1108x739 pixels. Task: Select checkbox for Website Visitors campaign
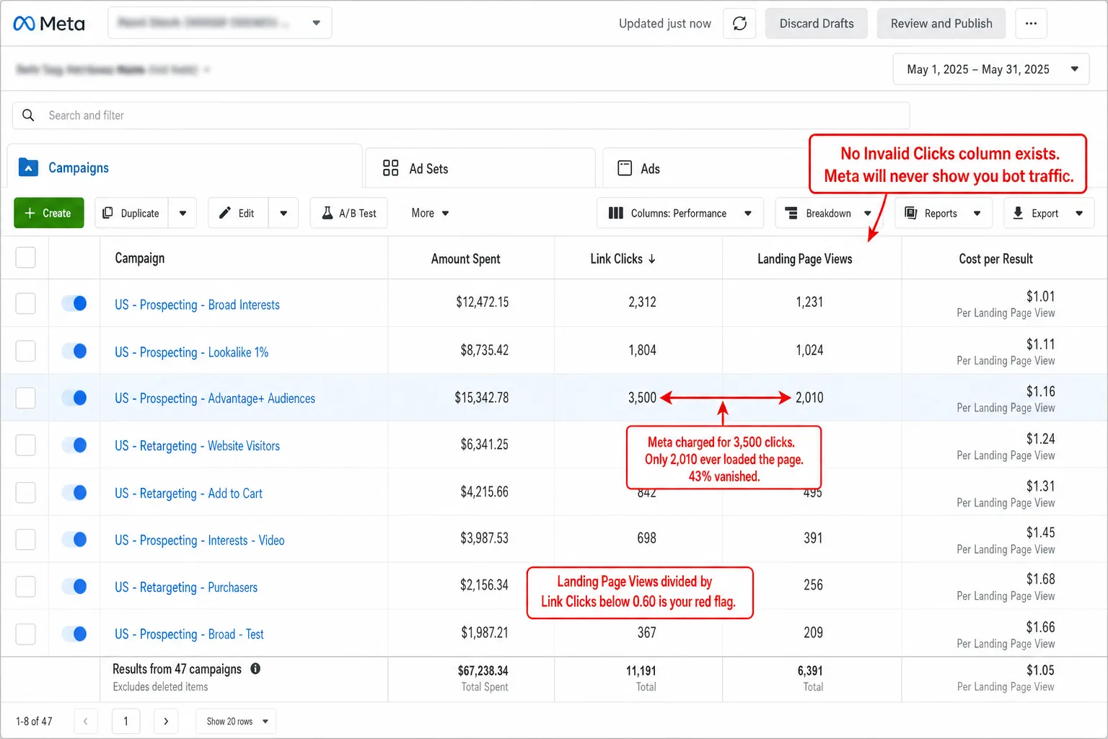click(x=25, y=445)
